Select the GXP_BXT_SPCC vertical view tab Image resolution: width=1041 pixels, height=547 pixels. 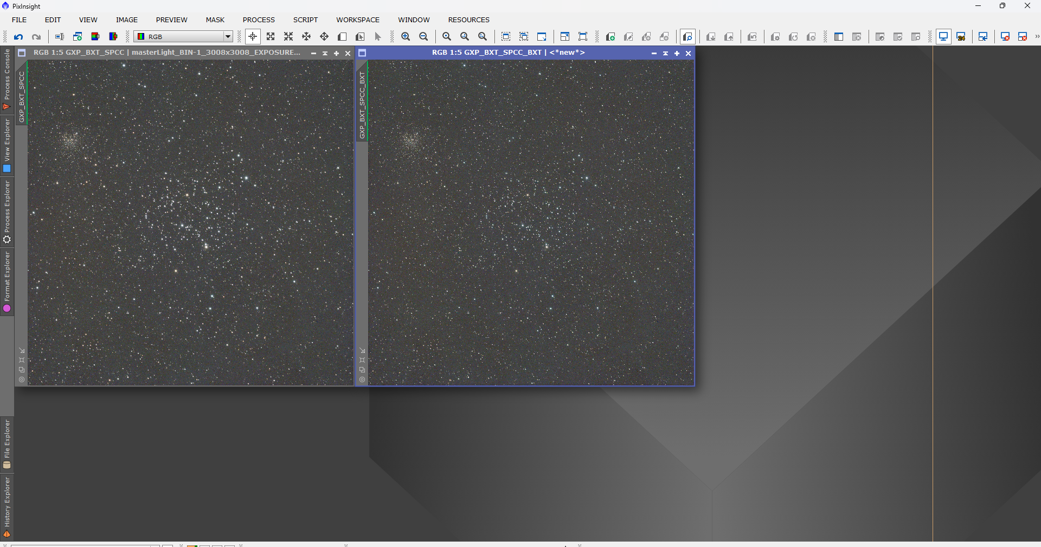click(x=22, y=96)
